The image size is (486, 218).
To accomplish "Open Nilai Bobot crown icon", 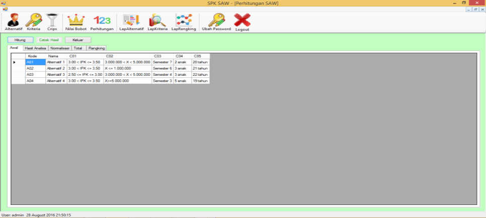I will [76, 22].
